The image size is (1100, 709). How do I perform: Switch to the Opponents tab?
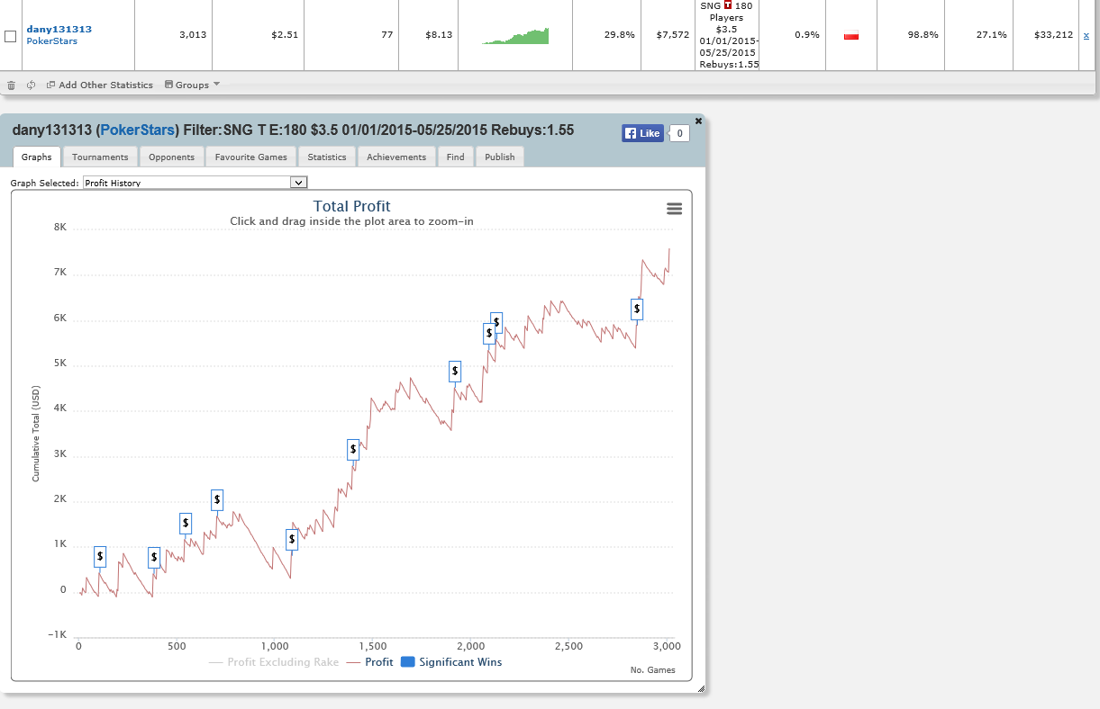point(171,157)
